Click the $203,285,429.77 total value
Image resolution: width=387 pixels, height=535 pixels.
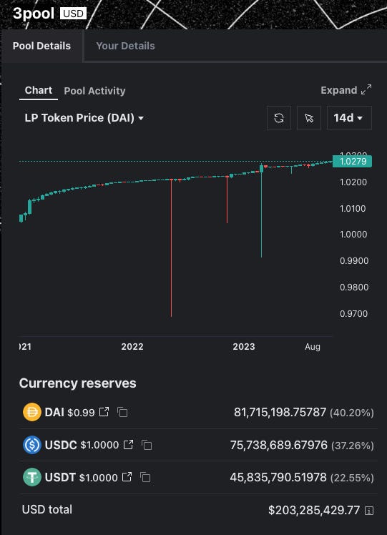point(314,510)
